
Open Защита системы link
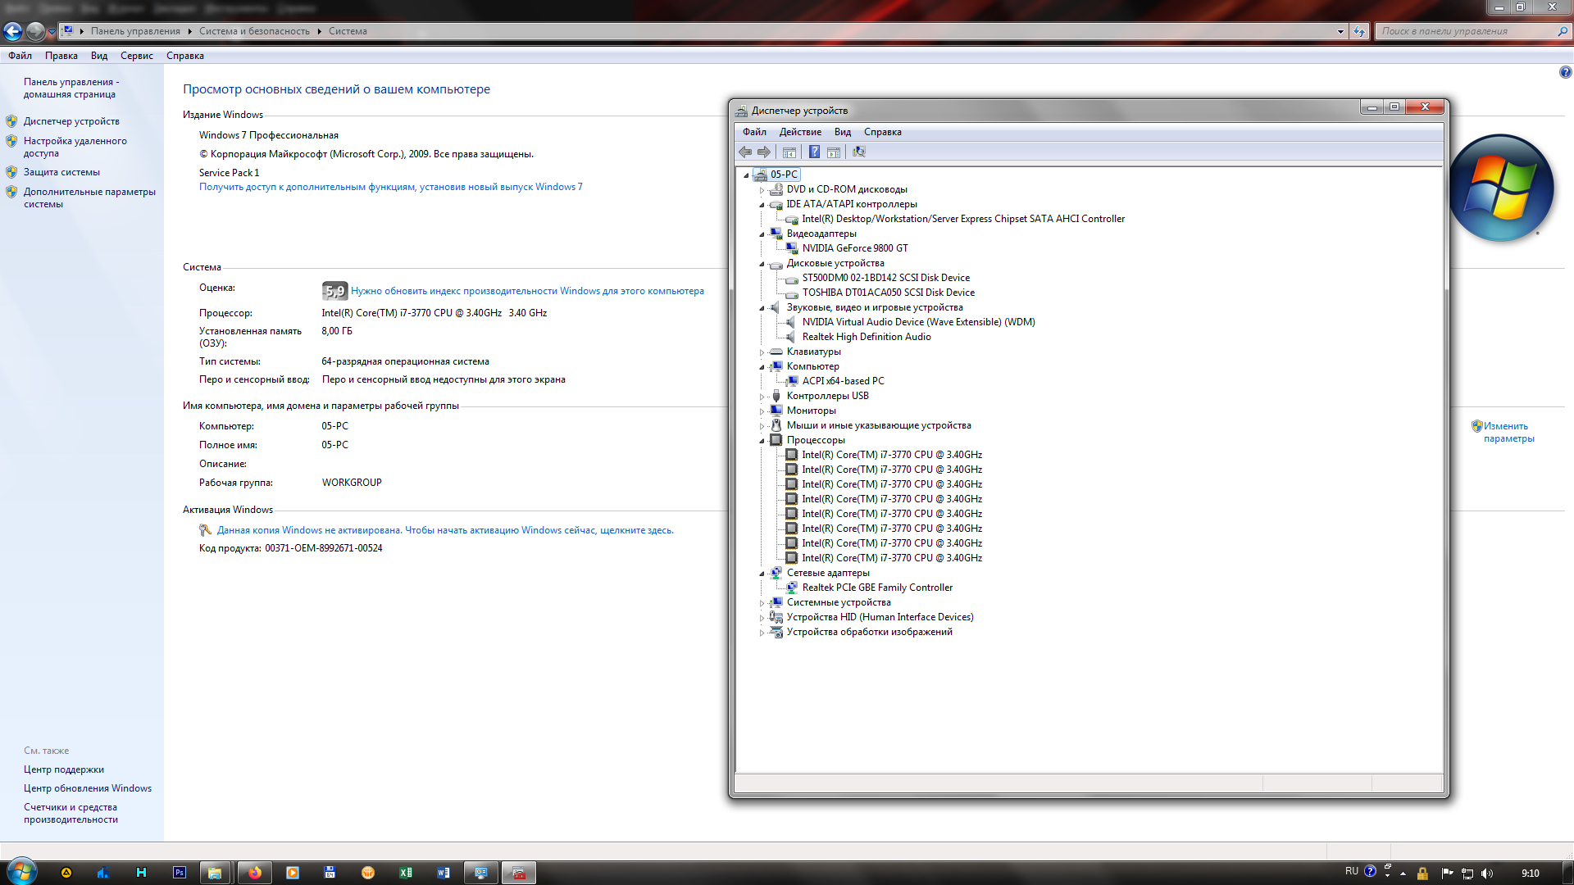click(61, 172)
